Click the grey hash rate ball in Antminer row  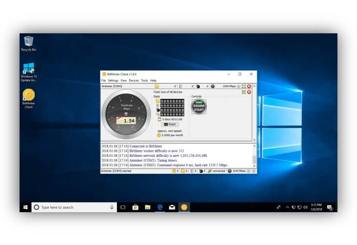pos(213,86)
